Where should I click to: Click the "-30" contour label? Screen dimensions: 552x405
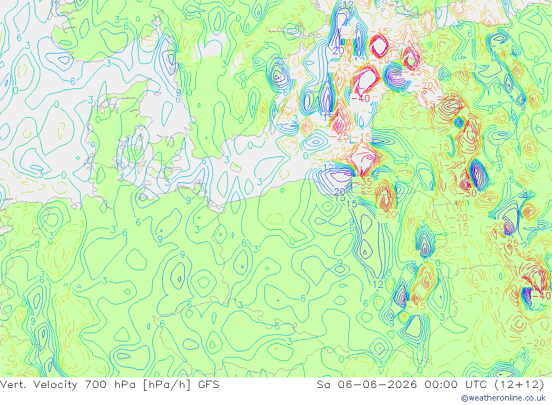[x=467, y=193]
